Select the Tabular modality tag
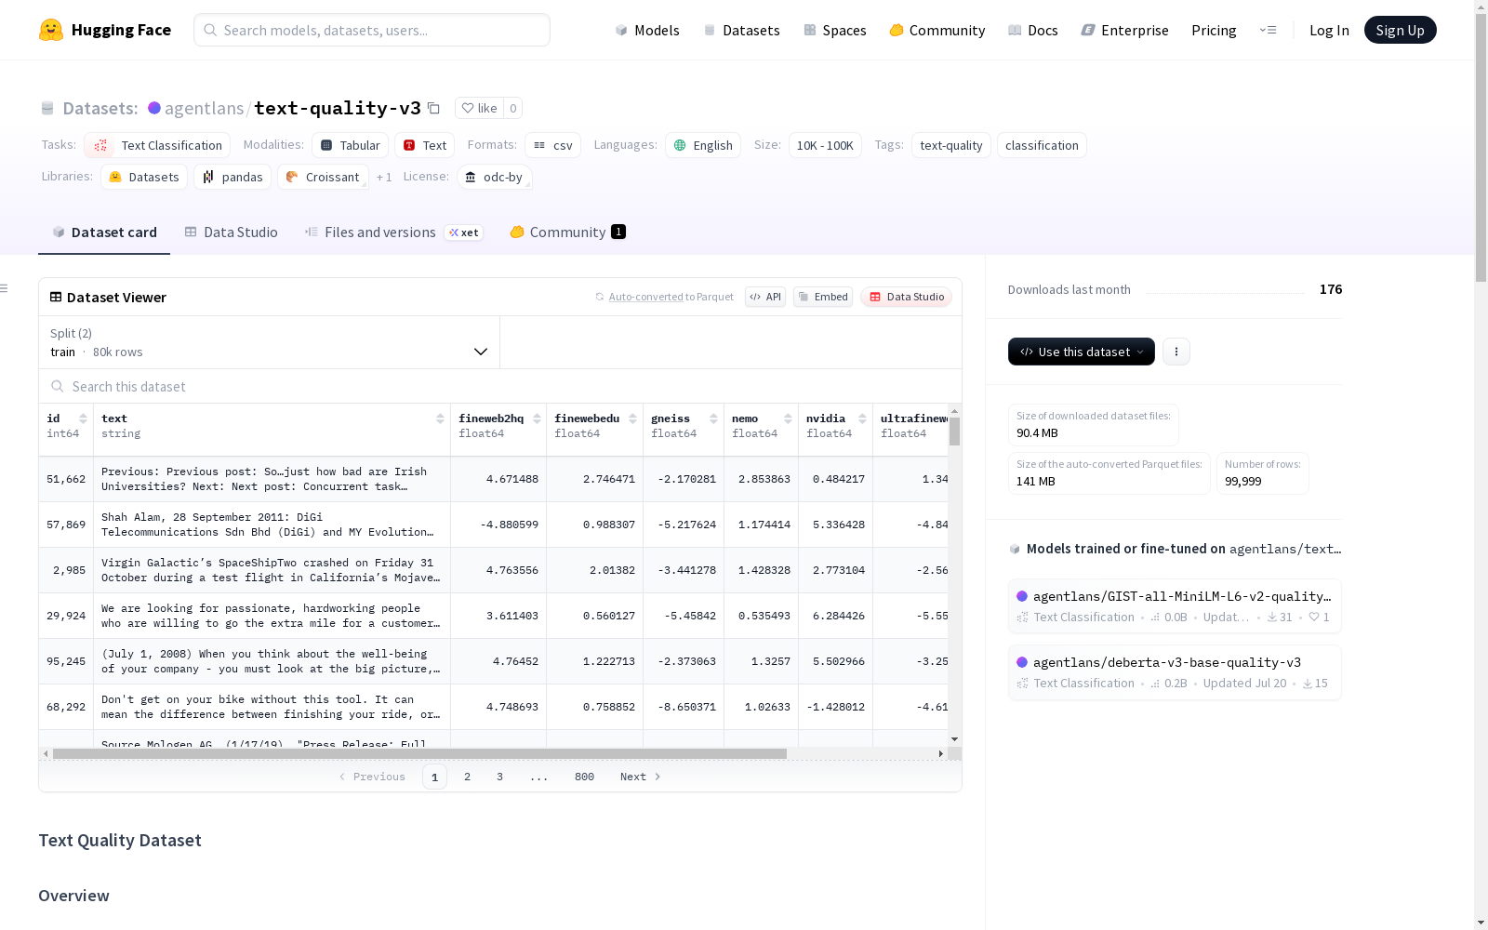 (x=350, y=145)
